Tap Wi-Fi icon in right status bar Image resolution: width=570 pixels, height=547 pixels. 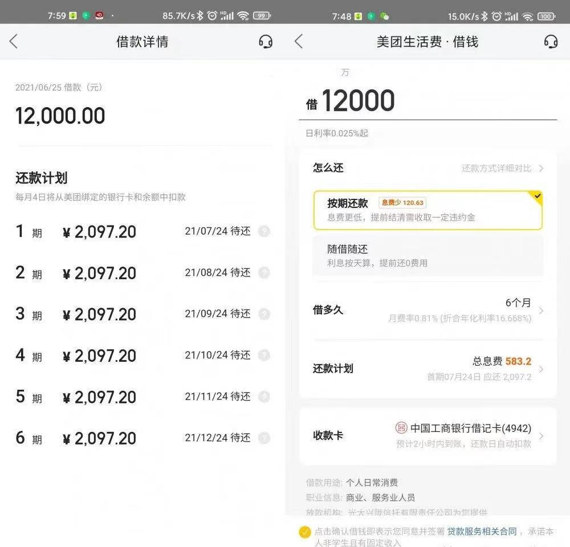tap(527, 17)
